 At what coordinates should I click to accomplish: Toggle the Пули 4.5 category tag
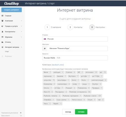(48, 92)
